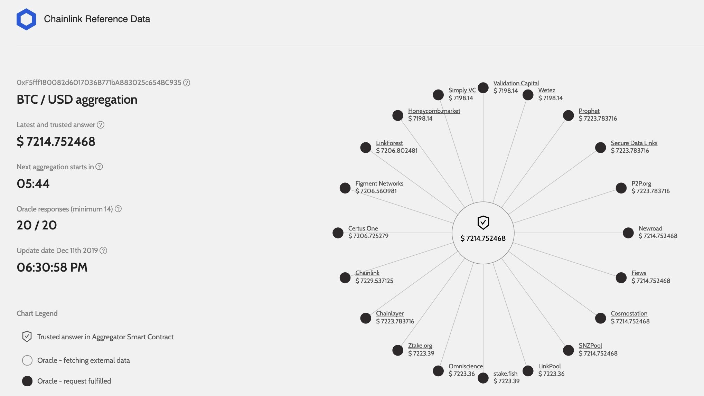Screen dimensions: 704x396
Task: Click the help icon next to Update date
Action: (103, 251)
